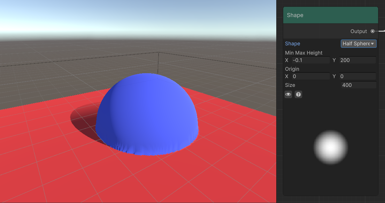Select the Origin X input field
The width and height of the screenshot is (385, 203).
pyautogui.click(x=310, y=76)
